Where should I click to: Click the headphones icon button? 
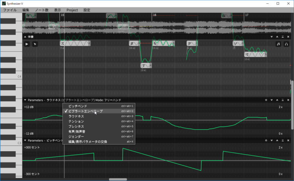286,44
